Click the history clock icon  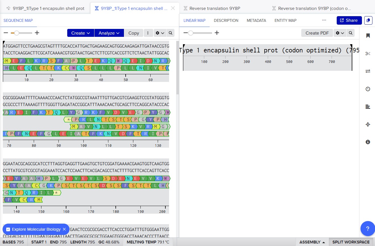[368, 89]
